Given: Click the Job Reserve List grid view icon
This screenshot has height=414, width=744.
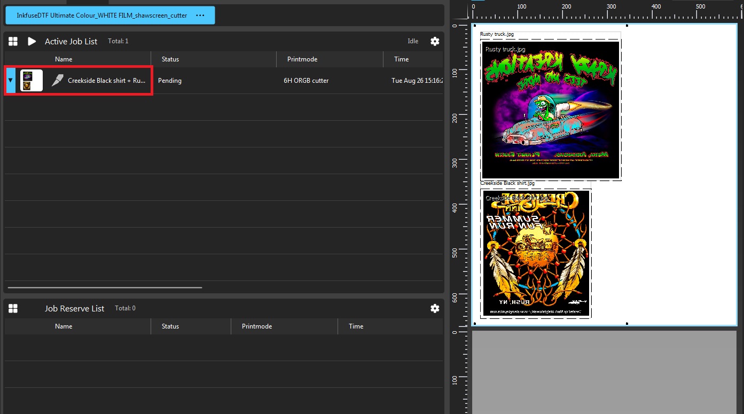Looking at the screenshot, I should point(13,308).
